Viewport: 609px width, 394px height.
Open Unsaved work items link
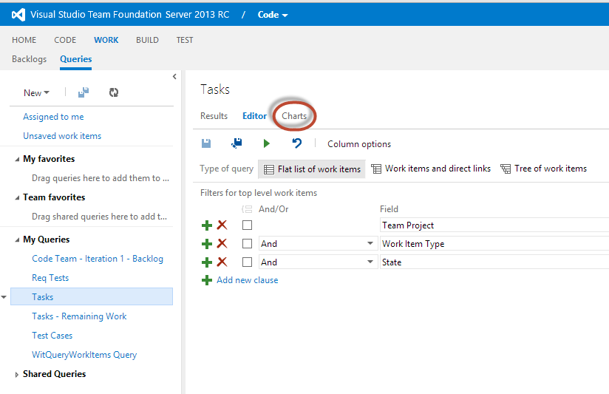click(x=62, y=136)
